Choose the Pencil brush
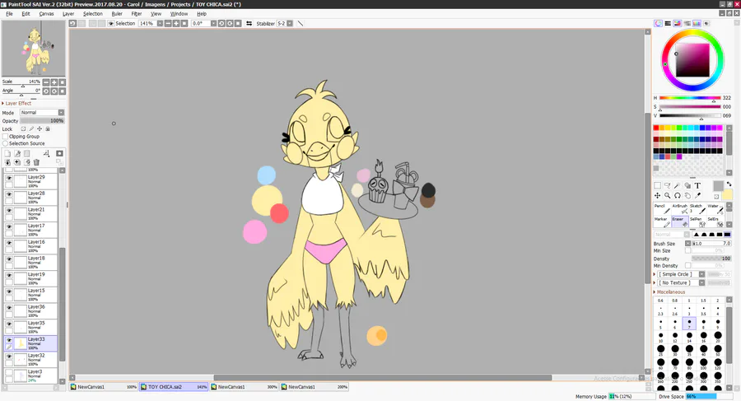This screenshot has height=401, width=741. 662,208
